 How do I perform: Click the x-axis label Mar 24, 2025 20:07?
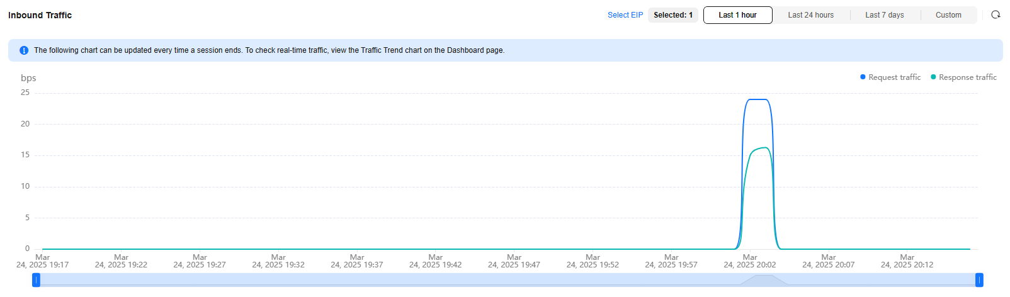point(829,261)
